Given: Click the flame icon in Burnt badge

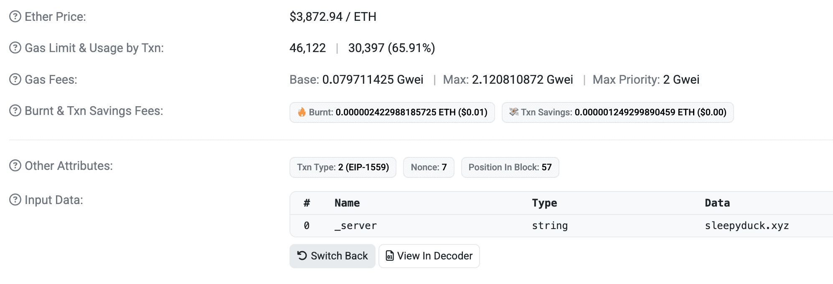Looking at the screenshot, I should tap(302, 112).
